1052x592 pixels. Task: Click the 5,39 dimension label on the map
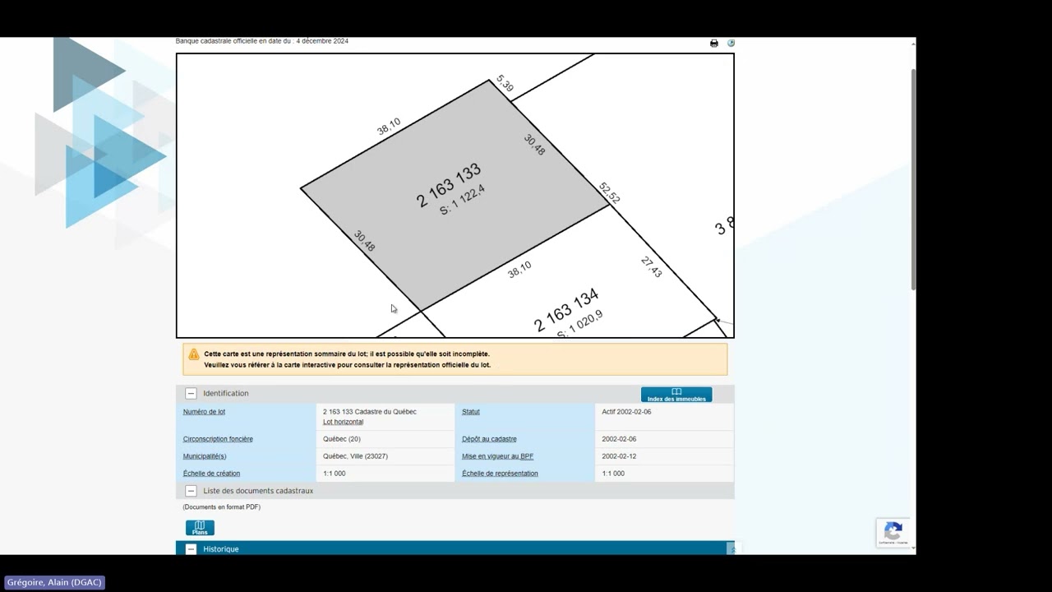pos(505,83)
